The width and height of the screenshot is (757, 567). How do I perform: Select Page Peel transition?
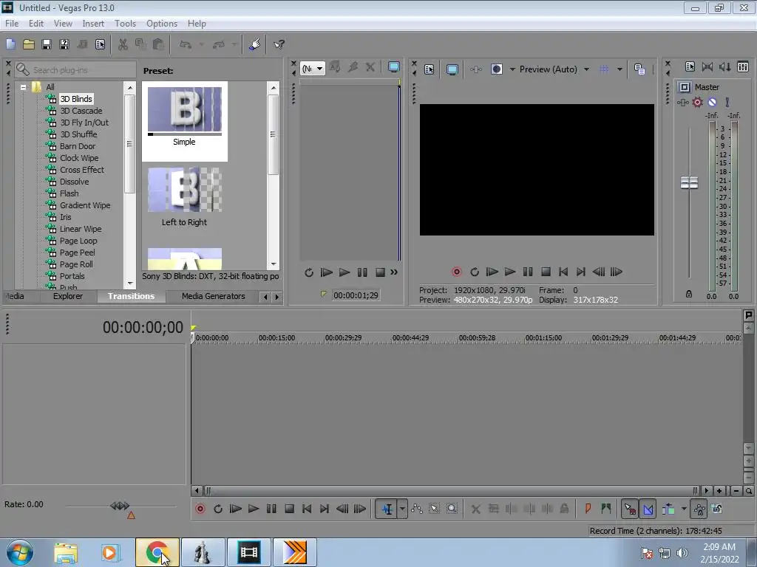(x=77, y=252)
